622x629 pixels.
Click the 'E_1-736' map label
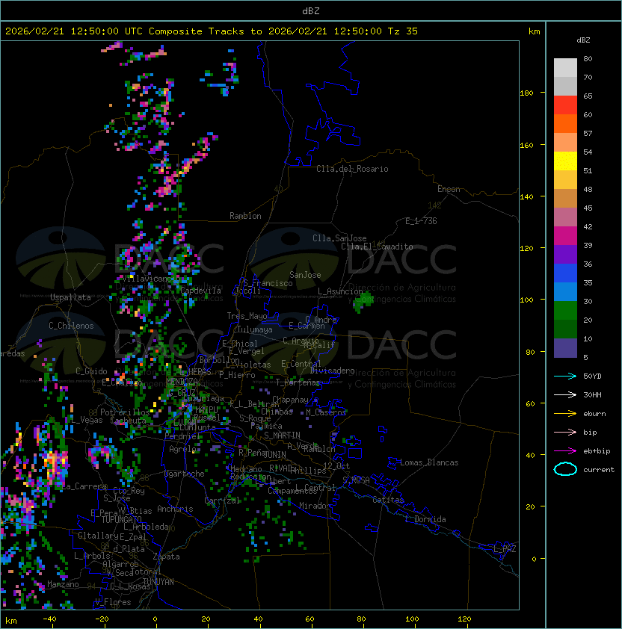[x=421, y=221]
